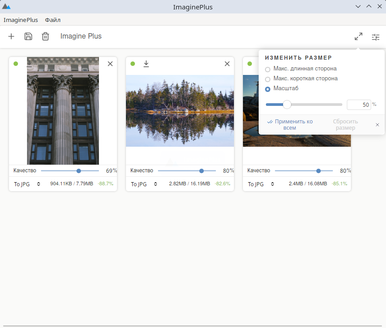
Task: Select the Масштаб radio option
Action: (268, 89)
